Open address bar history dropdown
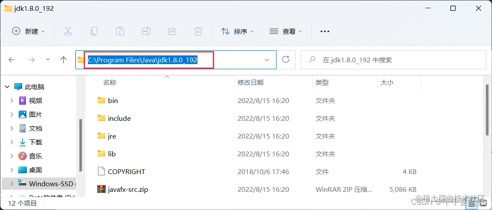492x210 pixels. click(x=267, y=60)
